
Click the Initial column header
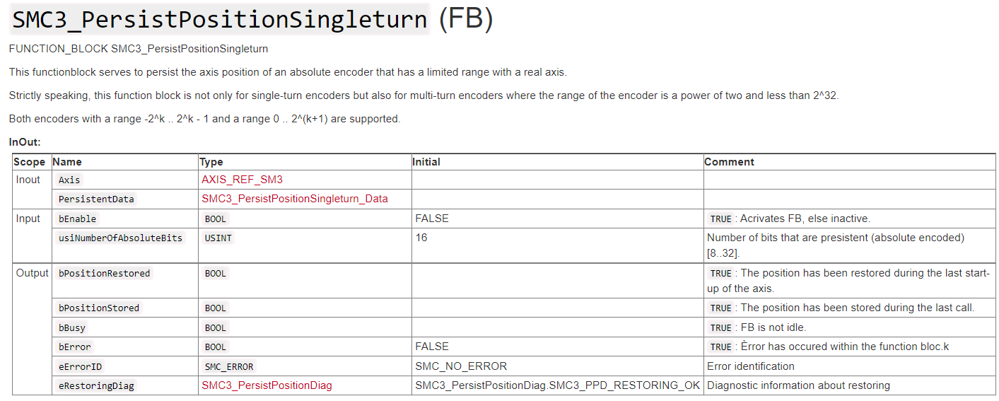(426, 162)
